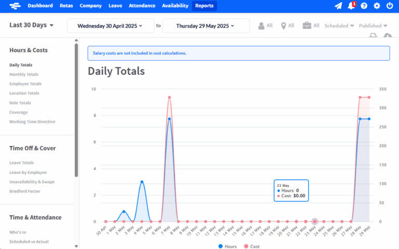Image resolution: width=399 pixels, height=249 pixels.
Task: Open the help question mark icon
Action: [364, 6]
